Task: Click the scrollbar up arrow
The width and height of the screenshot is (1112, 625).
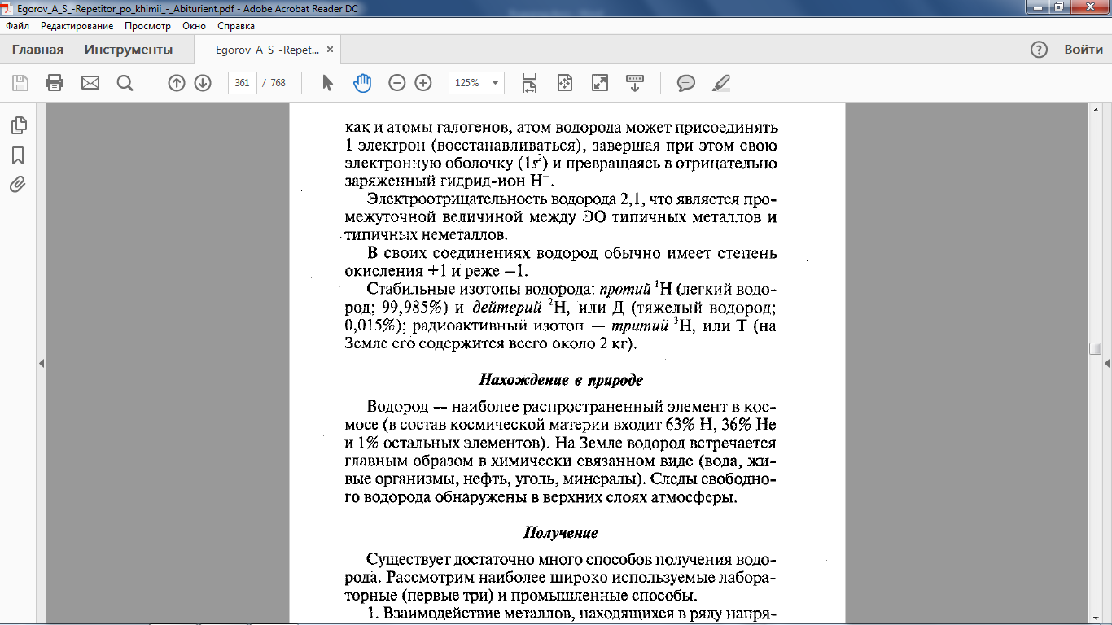Action: pyautogui.click(x=1096, y=111)
